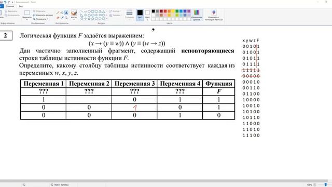Image resolution: width=332 pixels, height=187 pixels.
Task: Choose the black color swatch
Action: [x=154, y=11]
